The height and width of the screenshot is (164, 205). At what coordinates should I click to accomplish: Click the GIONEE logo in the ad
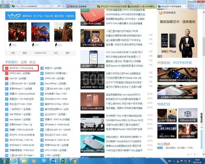coord(168,13)
